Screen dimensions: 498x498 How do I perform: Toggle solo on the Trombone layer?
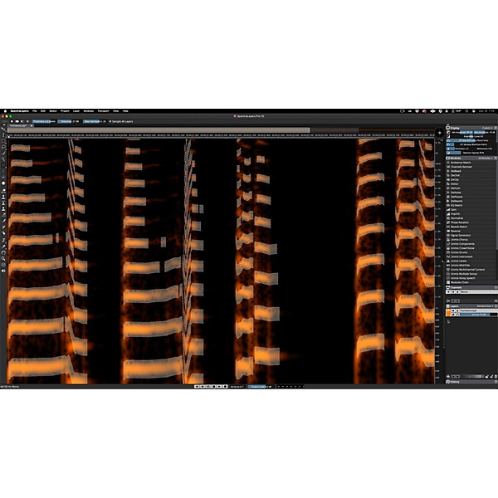[x=457, y=310]
